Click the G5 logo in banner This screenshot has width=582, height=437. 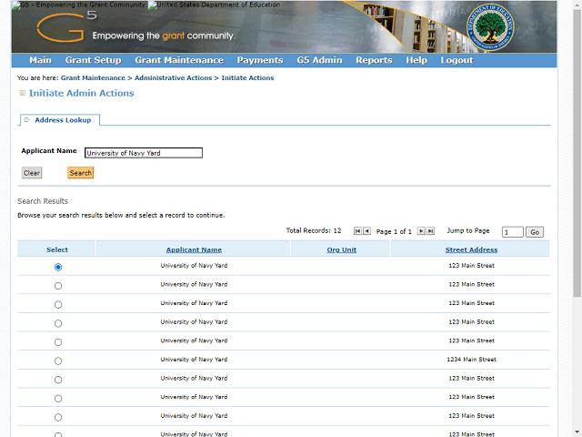coord(66,26)
